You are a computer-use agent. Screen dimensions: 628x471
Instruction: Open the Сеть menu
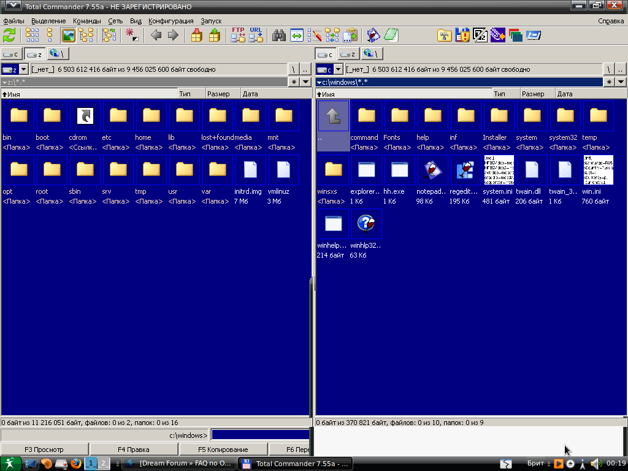pos(115,21)
